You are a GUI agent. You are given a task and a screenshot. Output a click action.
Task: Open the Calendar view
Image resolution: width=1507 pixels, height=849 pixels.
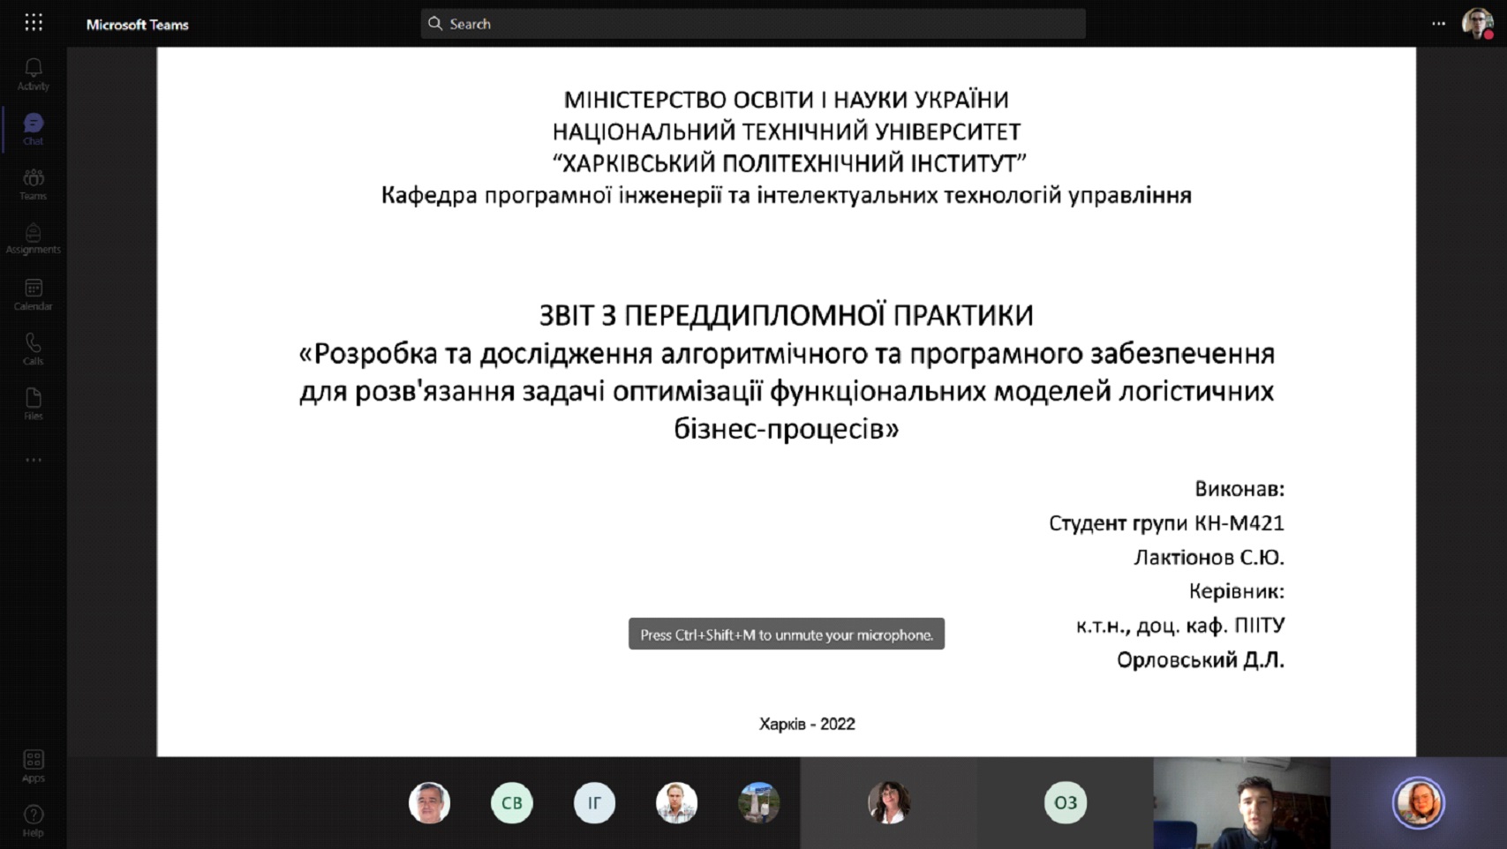[x=34, y=294]
